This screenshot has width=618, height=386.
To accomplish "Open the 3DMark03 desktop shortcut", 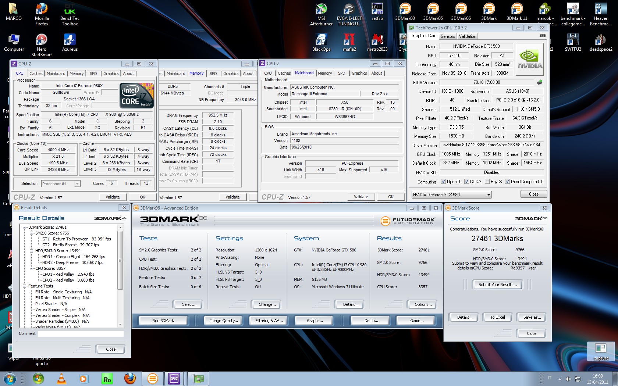I will click(x=405, y=12).
